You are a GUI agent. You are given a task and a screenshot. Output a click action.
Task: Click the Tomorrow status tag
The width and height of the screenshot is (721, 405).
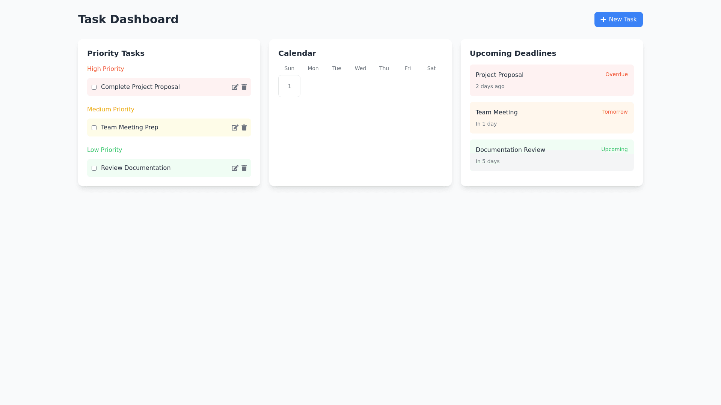tap(615, 112)
